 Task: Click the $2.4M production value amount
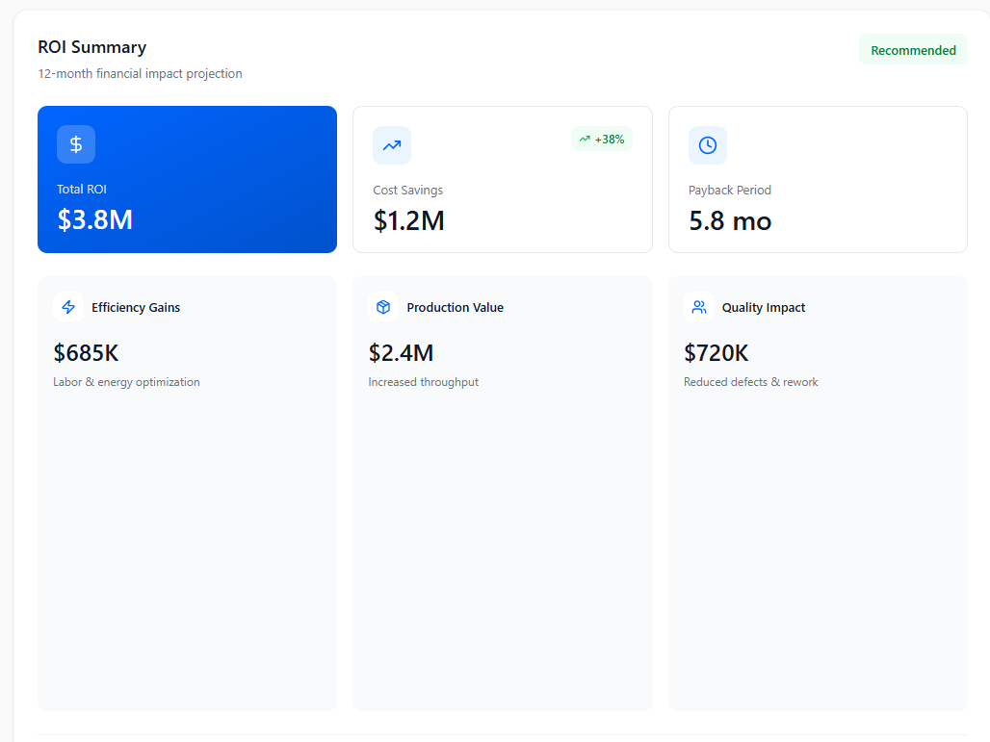[401, 353]
